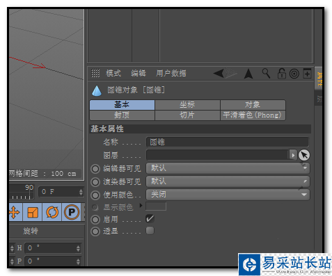
Task: Click the 显示颜色 color swatch
Action: (x=156, y=206)
